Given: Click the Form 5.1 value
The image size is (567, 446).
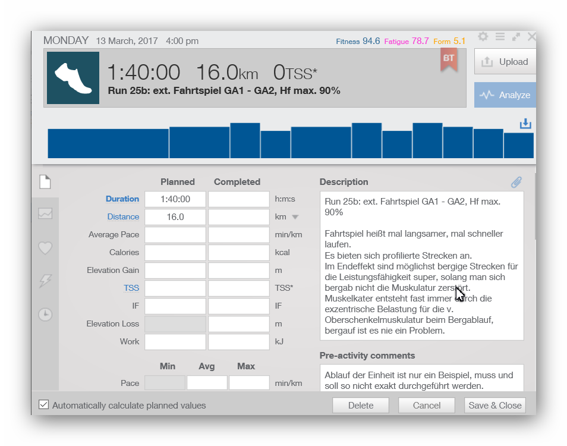Looking at the screenshot, I should point(449,41).
